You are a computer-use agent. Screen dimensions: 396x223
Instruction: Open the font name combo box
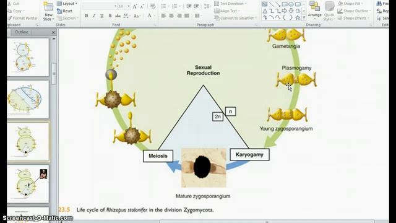[x=100, y=6]
